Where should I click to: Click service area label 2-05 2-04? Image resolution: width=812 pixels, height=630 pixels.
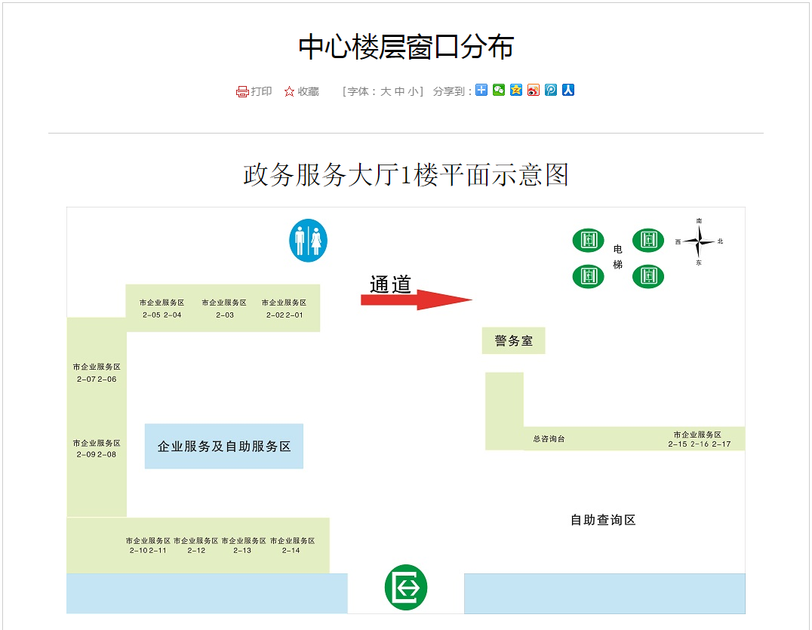click(162, 309)
